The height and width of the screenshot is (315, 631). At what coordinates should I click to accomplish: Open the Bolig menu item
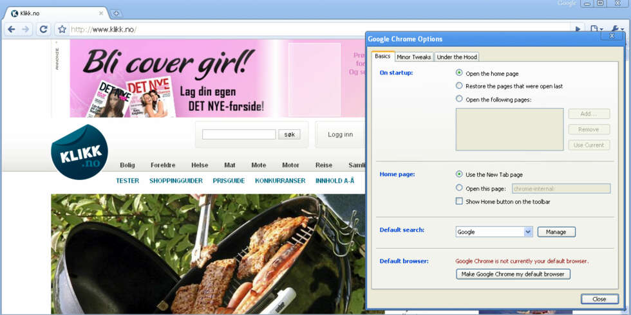pyautogui.click(x=127, y=165)
